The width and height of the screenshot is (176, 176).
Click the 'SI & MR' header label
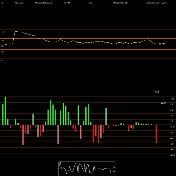click(19, 3)
